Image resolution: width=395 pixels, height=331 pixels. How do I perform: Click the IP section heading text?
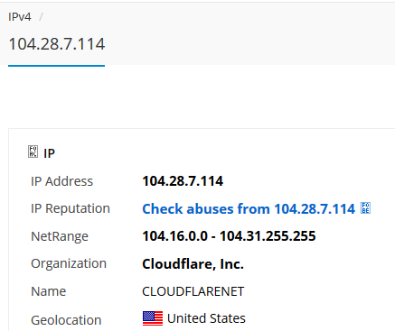(49, 153)
